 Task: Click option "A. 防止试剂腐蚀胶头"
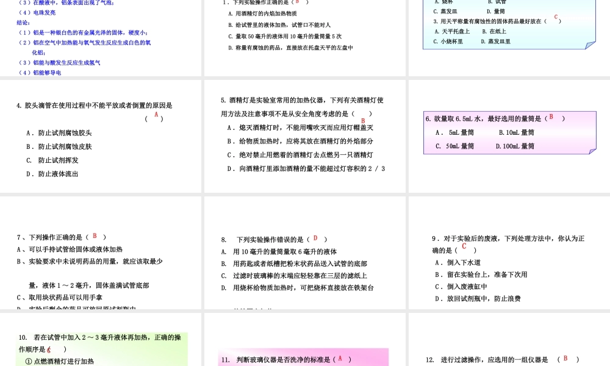59,133
